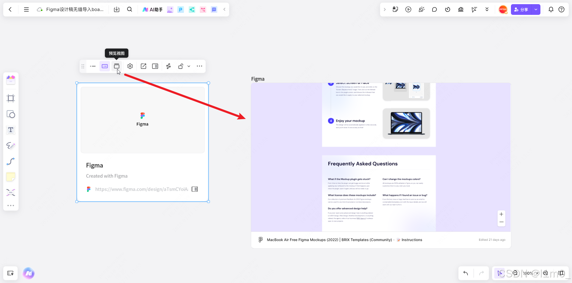Open the share button dropdown arrow

tap(536, 10)
